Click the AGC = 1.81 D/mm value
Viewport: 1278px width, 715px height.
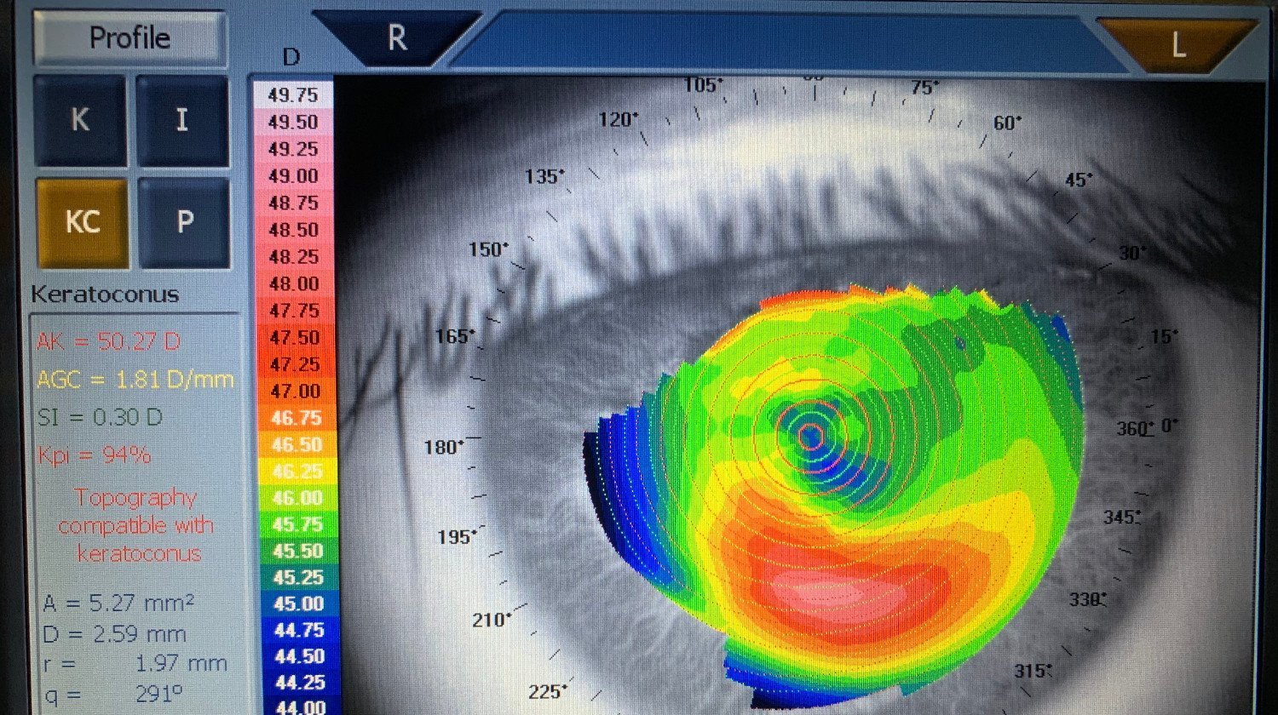135,380
